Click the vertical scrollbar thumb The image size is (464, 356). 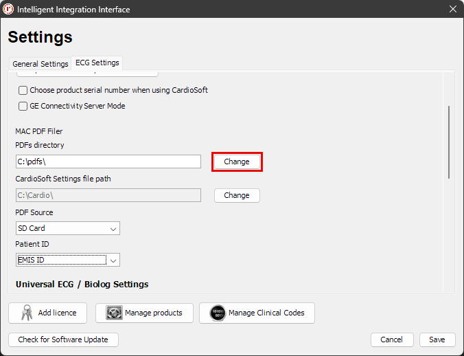(449, 142)
